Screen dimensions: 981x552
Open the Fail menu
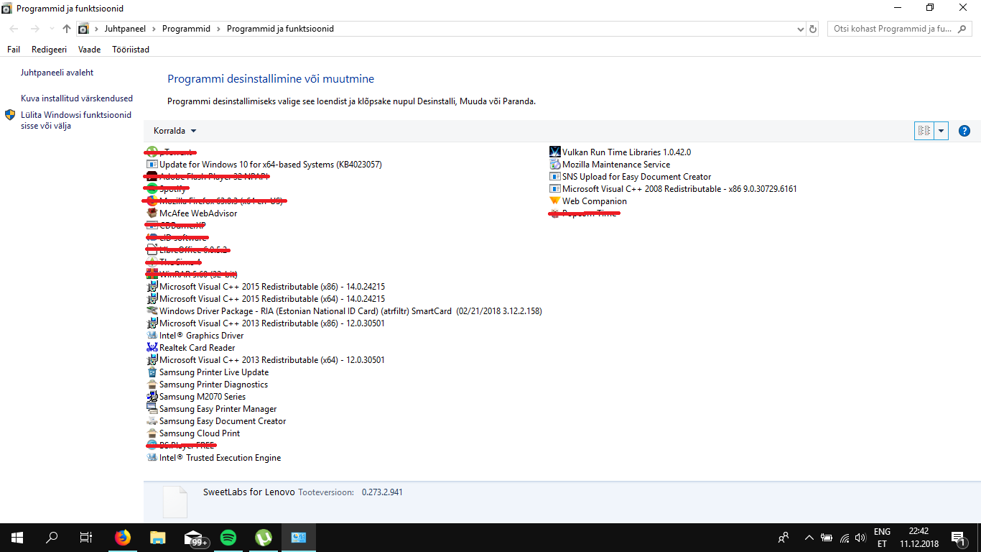click(x=14, y=50)
